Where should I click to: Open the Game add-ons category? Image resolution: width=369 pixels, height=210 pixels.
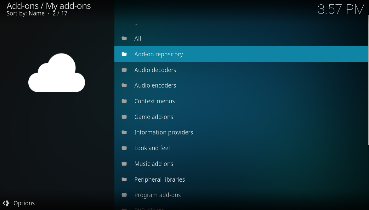pyautogui.click(x=241, y=117)
